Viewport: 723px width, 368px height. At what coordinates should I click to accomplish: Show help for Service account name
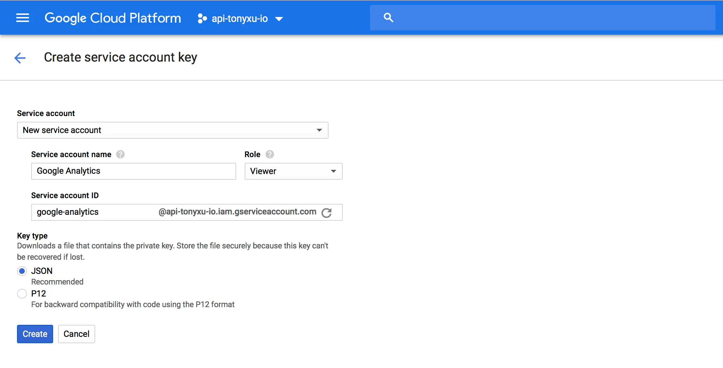(120, 155)
